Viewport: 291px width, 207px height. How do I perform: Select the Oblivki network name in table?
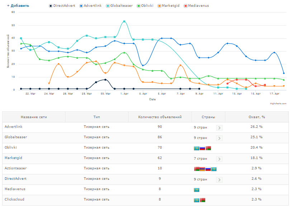tap(11, 148)
